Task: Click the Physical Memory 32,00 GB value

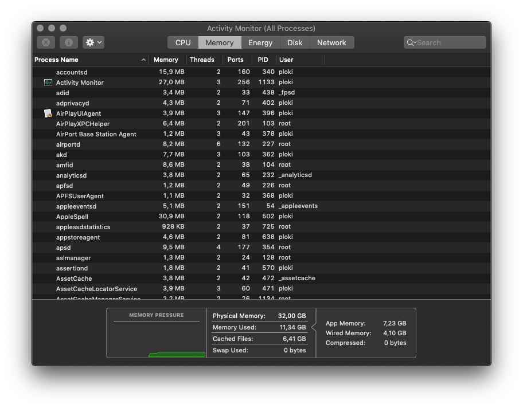Action: [x=292, y=316]
